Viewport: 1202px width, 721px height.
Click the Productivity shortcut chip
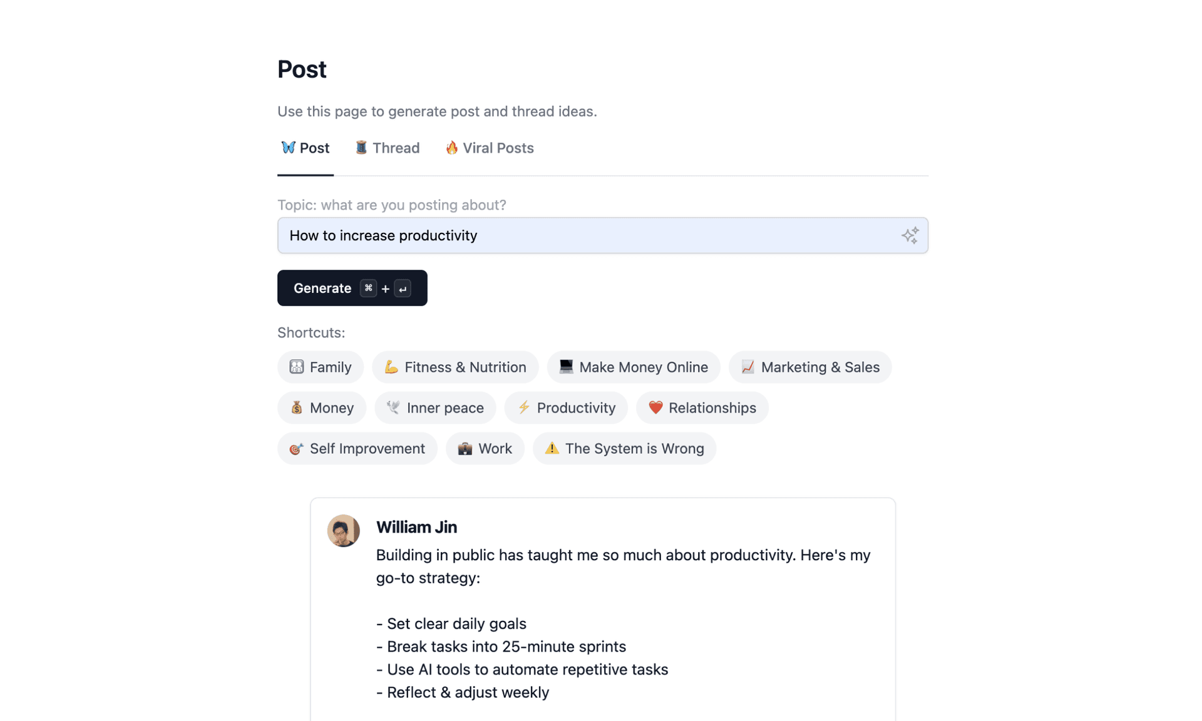tap(566, 408)
